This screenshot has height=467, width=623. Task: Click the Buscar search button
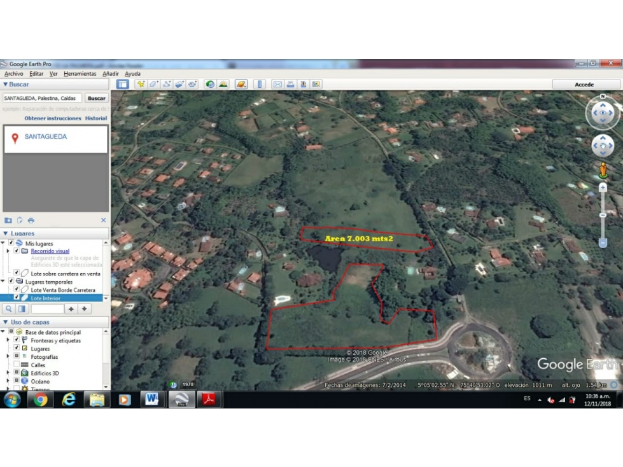[97, 98]
